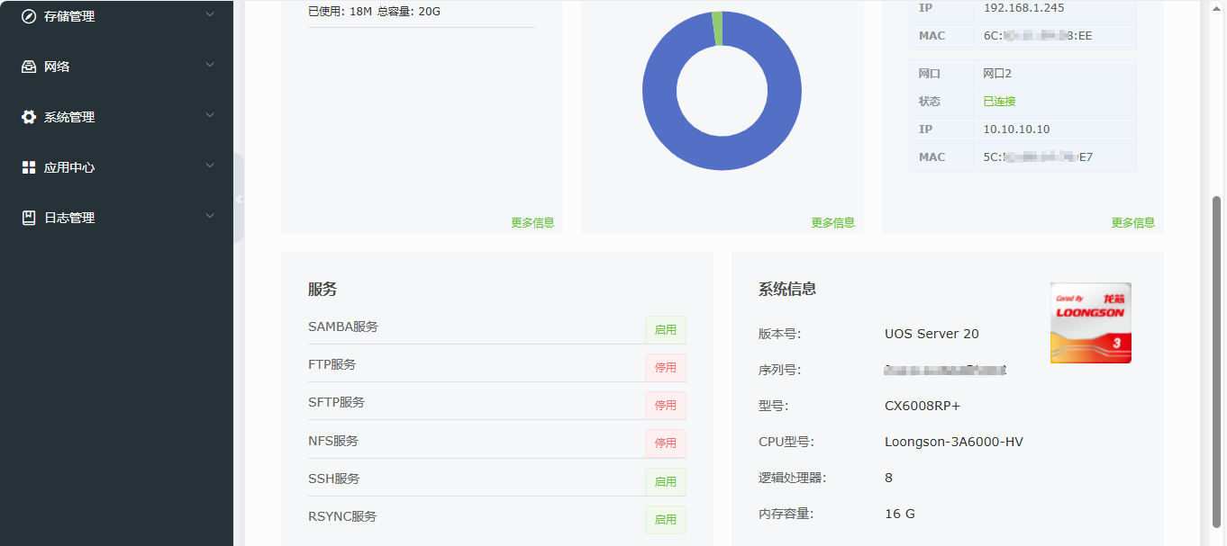Expand the 系统管理 sidebar section
Screen dimensions: 1227x546
[x=209, y=115]
